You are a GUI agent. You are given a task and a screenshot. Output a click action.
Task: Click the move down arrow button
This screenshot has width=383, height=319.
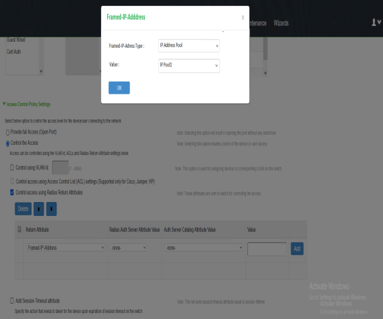pyautogui.click(x=51, y=209)
